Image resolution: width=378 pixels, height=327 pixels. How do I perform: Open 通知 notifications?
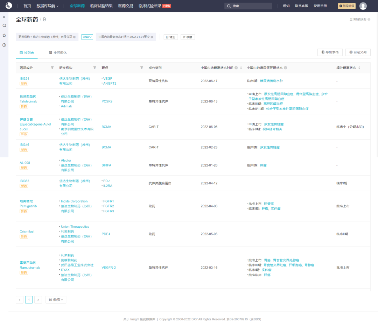point(286,6)
